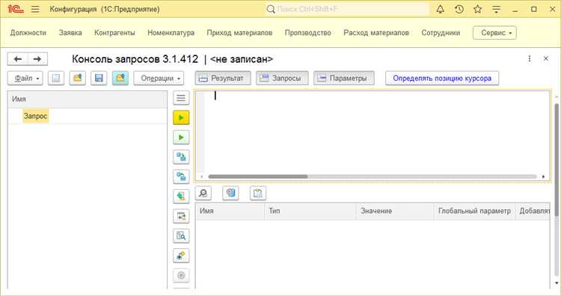The image size is (561, 296).
Task: Click the magnifier icon above parameters table
Action: point(203,194)
